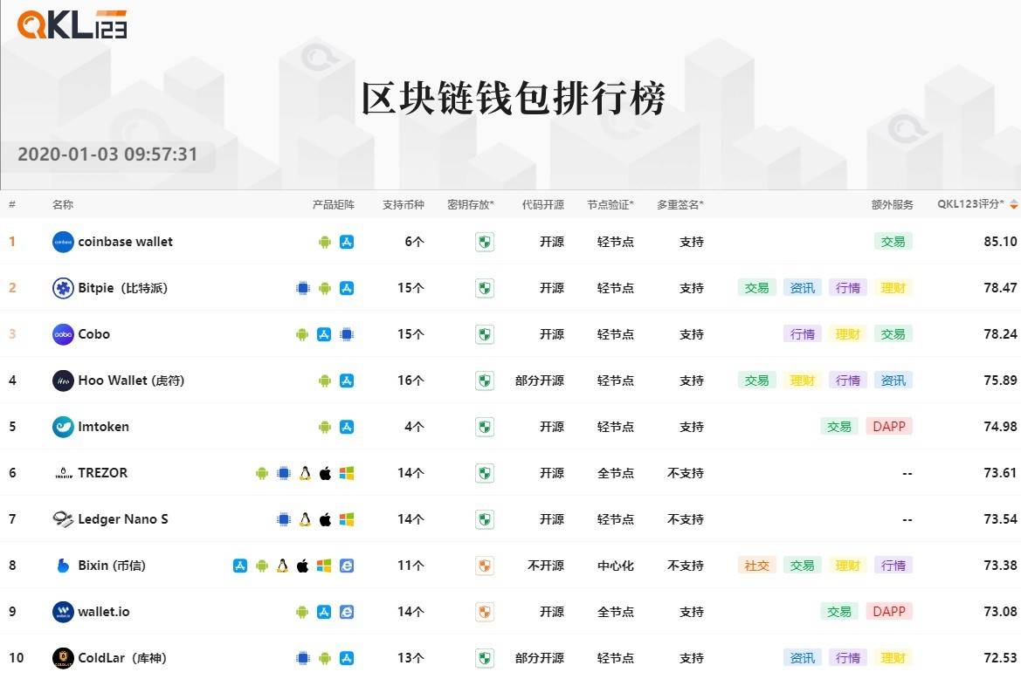Click Bixin's web browser icon
Image resolution: width=1021 pixels, height=679 pixels.
point(347,566)
